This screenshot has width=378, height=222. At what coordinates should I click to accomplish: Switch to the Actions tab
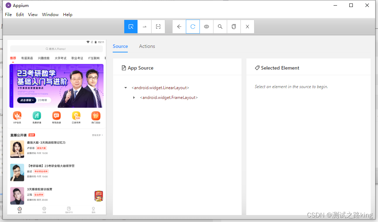[147, 46]
